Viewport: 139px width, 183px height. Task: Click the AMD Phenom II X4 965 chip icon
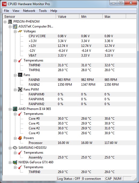(15, 109)
